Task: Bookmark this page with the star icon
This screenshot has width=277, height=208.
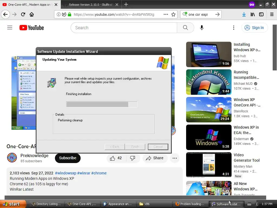Action: tap(173, 14)
